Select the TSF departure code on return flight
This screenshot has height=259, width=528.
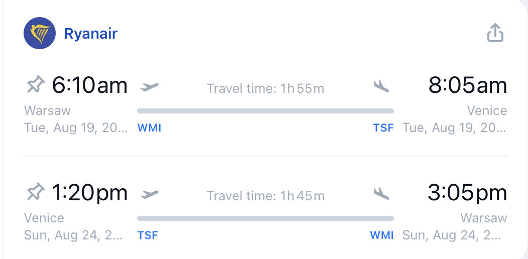pos(148,235)
